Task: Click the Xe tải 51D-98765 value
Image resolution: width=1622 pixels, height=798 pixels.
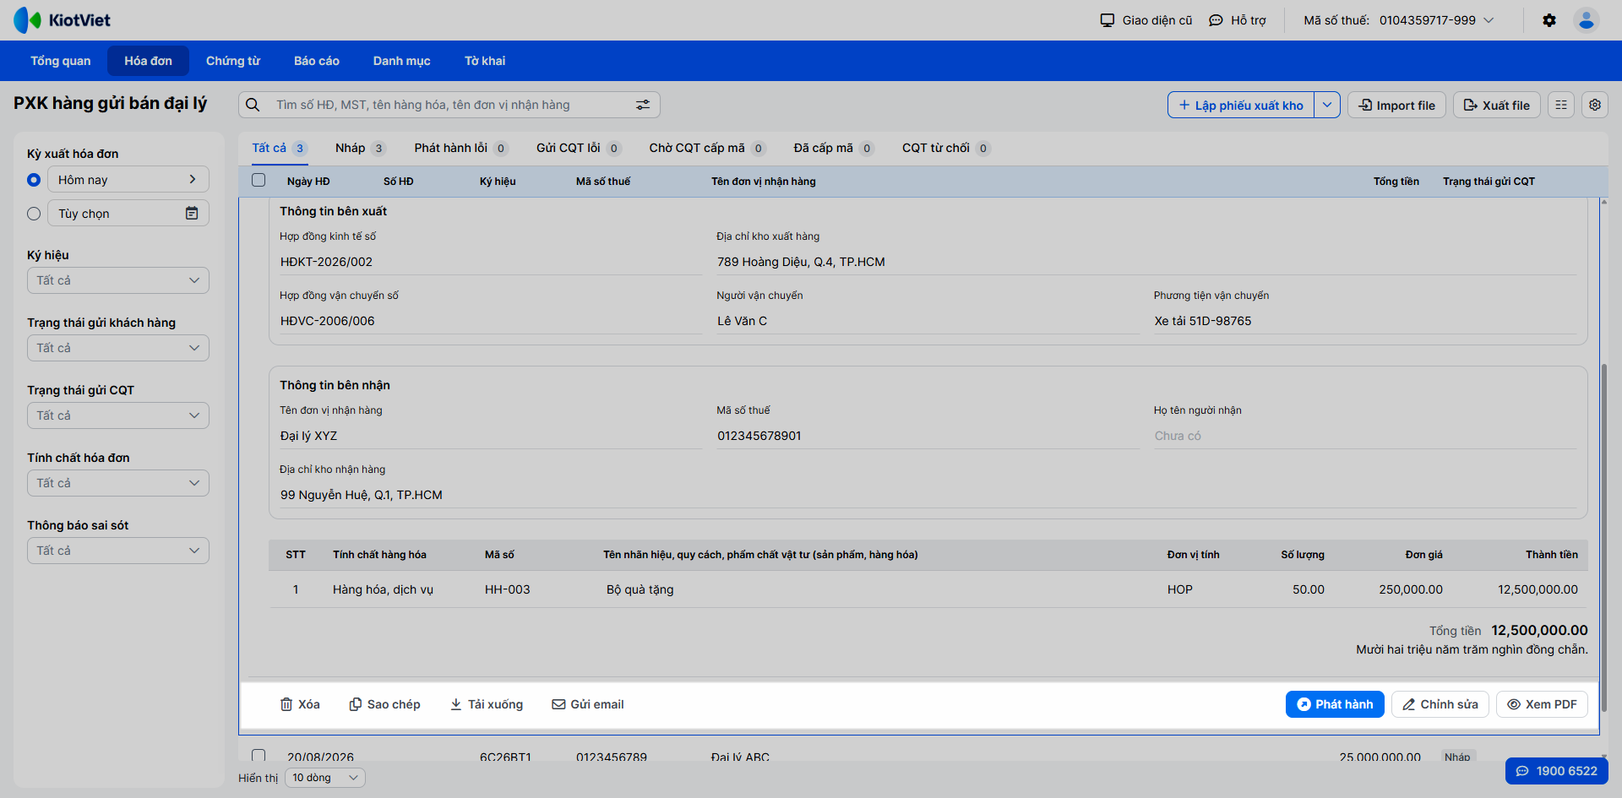Action: tap(1203, 321)
